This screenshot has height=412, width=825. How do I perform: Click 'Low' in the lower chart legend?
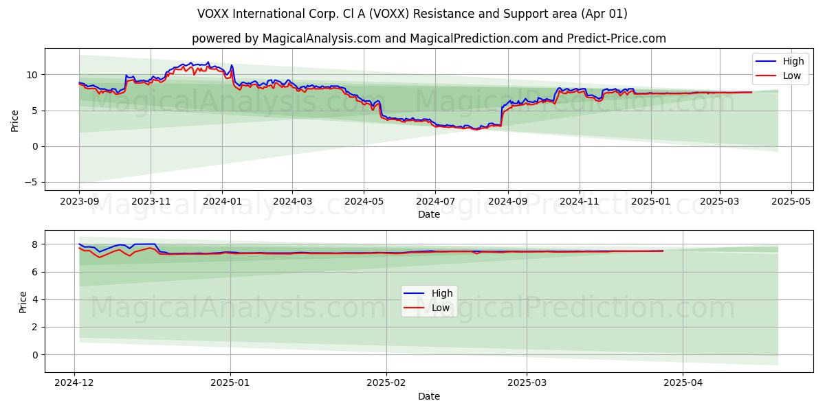[441, 308]
